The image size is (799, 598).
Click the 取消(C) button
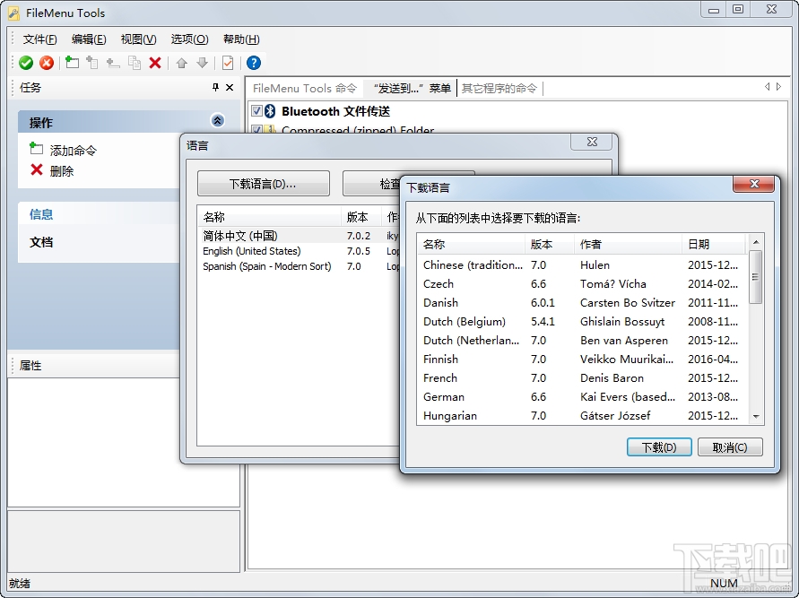730,447
